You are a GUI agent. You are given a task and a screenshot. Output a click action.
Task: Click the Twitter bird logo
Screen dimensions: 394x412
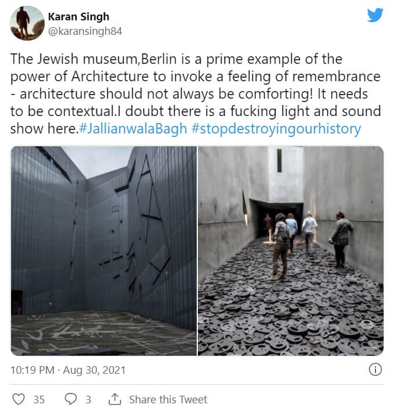pos(375,15)
